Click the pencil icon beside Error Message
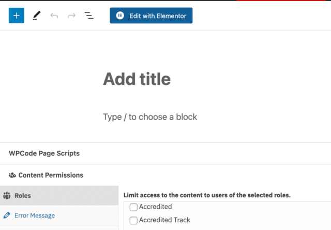 click(7, 215)
